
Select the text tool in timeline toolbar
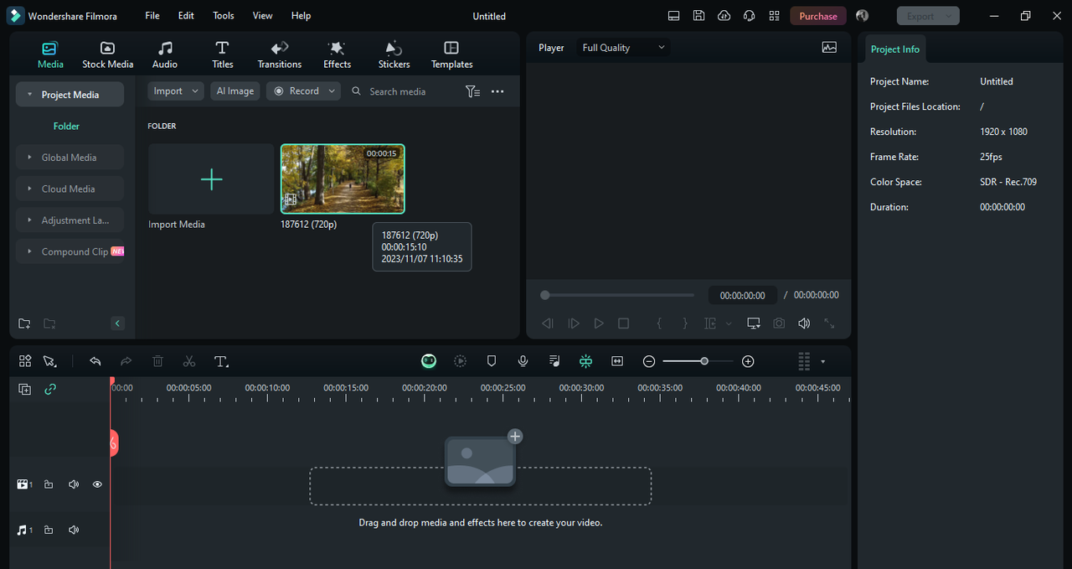click(x=221, y=361)
